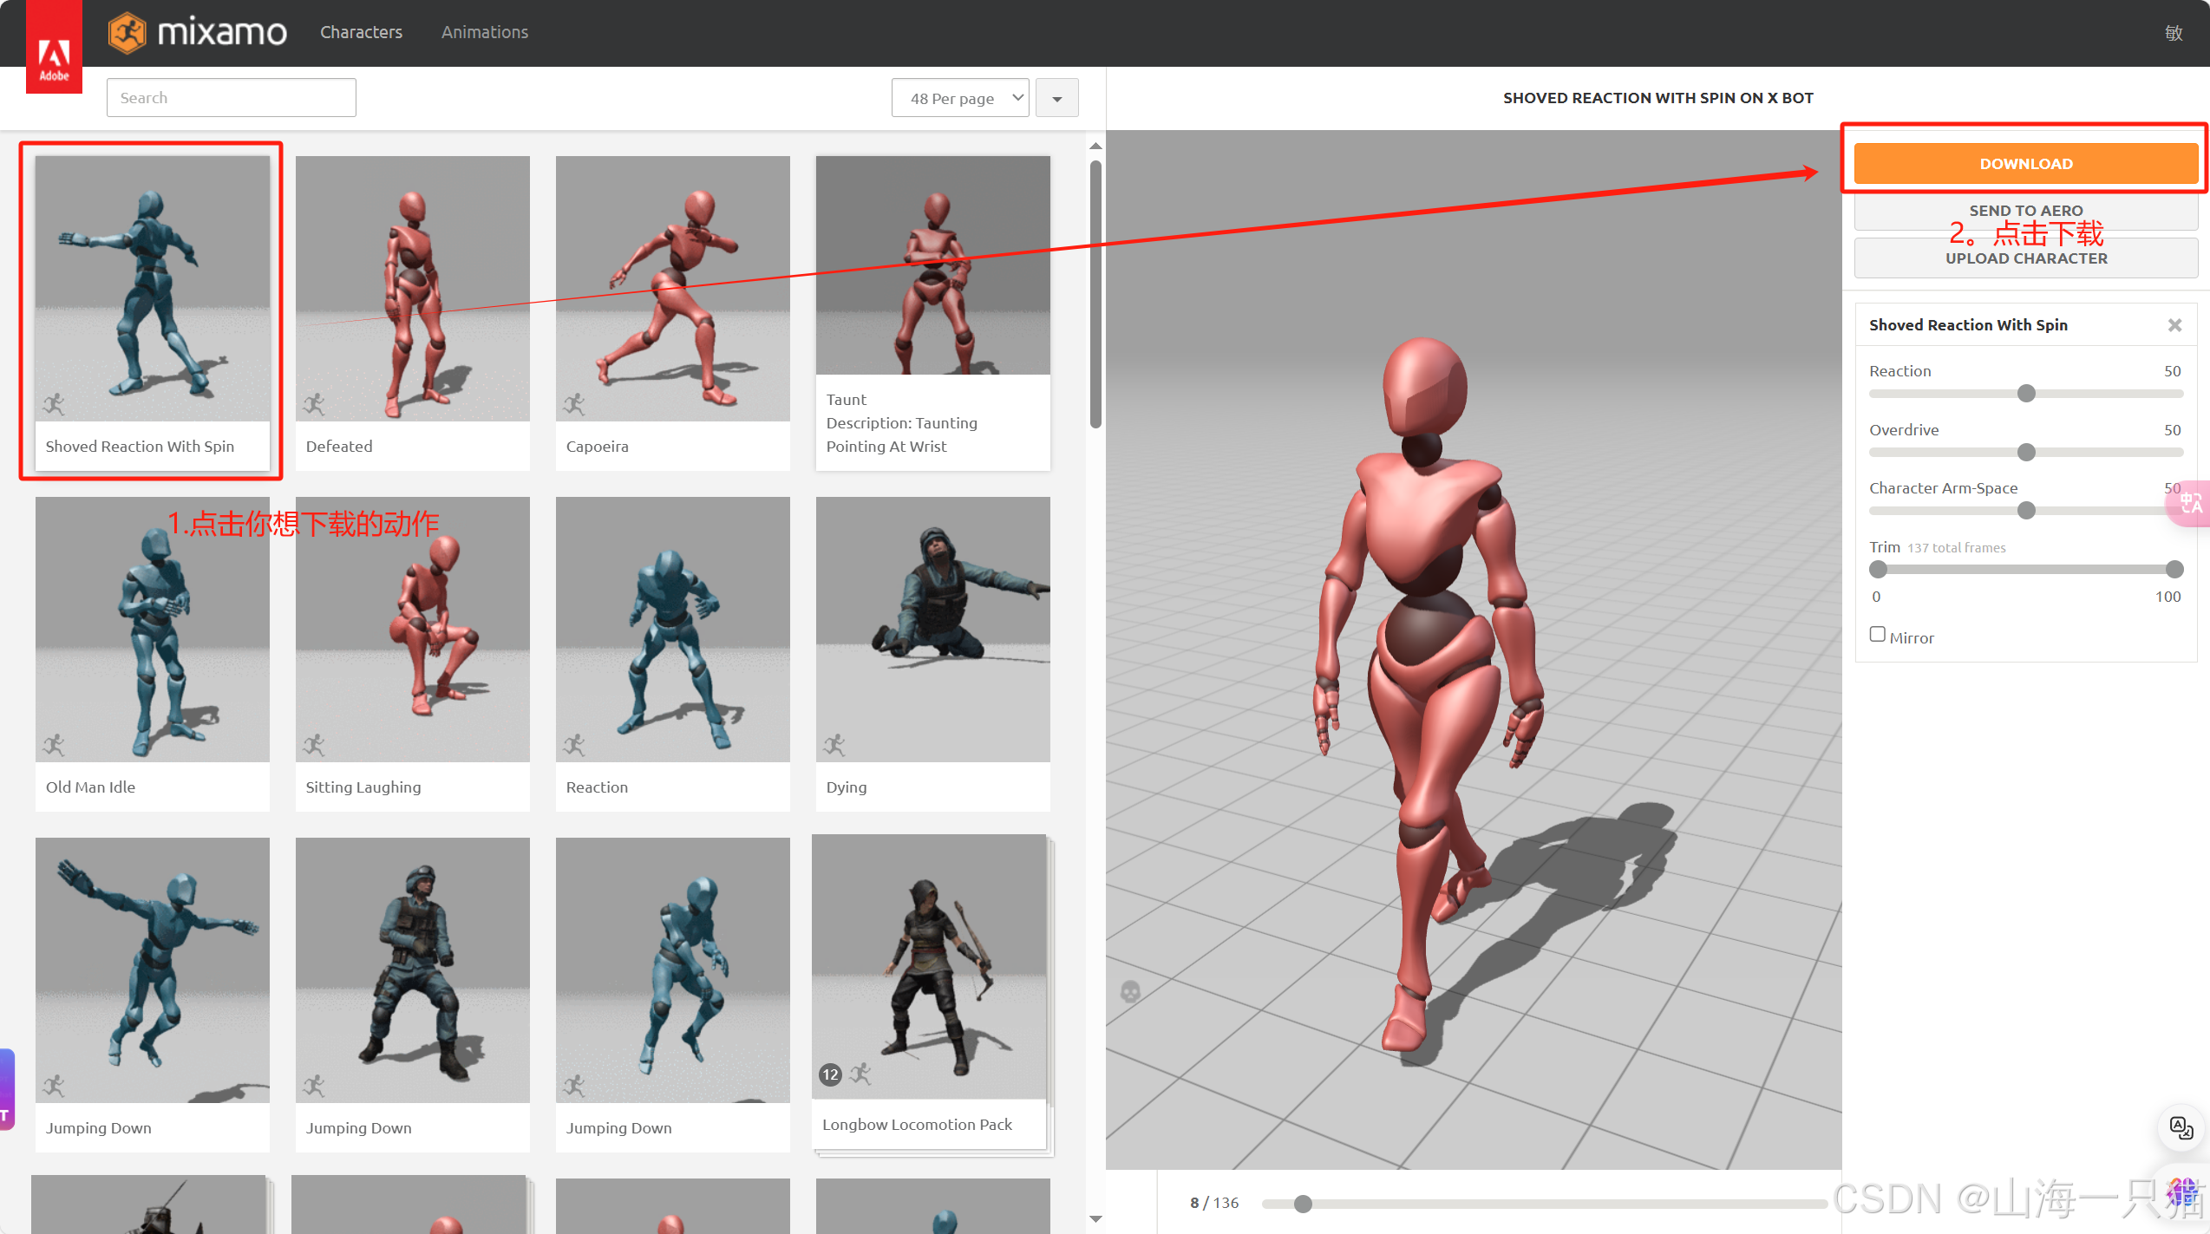This screenshot has width=2210, height=1234.
Task: Click the SHOVED REACTION WITH SPIN ON X BOT title
Action: pyautogui.click(x=1658, y=98)
